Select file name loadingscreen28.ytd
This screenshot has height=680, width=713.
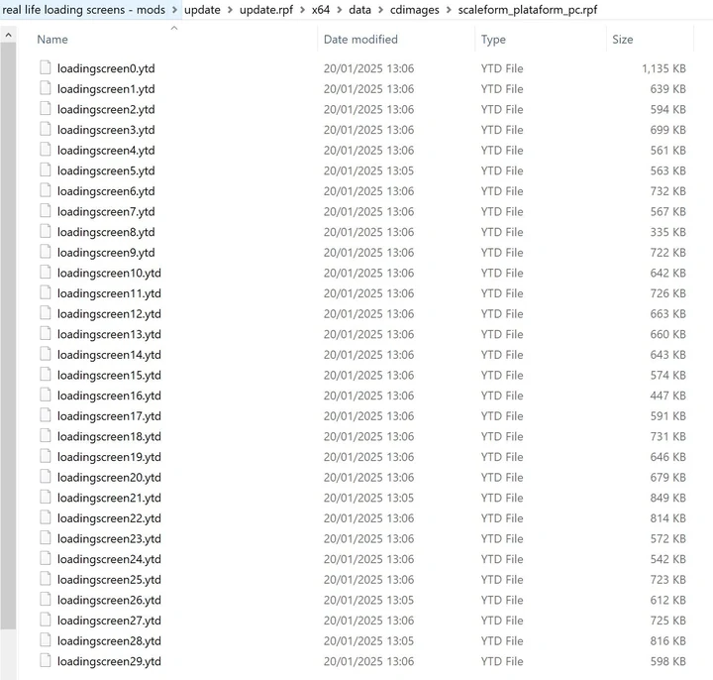coord(109,641)
